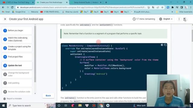Open the Gmail bookmark
The width and height of the screenshot is (193, 108).
[x=6, y=12]
